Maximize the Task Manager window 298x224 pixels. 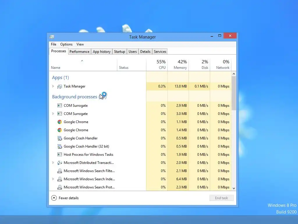(220, 36)
